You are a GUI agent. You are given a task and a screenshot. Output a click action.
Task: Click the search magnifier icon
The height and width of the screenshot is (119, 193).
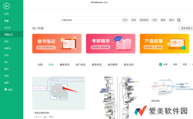point(179,20)
